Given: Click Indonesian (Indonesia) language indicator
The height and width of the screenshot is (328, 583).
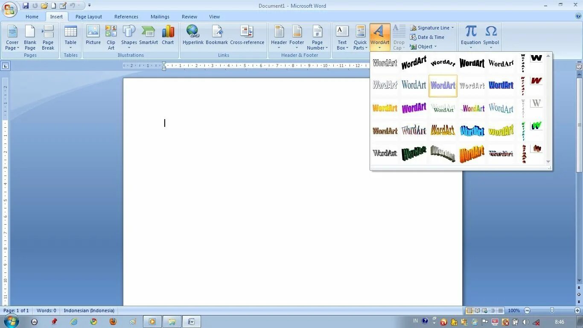Looking at the screenshot, I should click(x=89, y=310).
